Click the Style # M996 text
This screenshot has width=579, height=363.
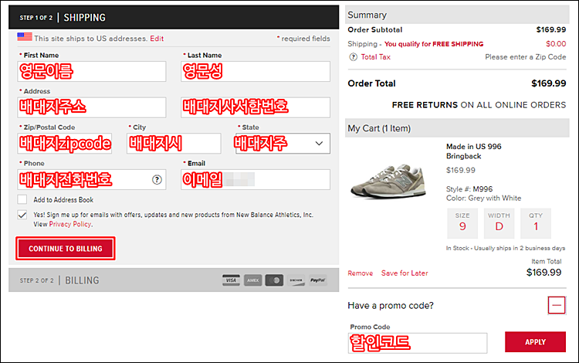click(x=469, y=189)
